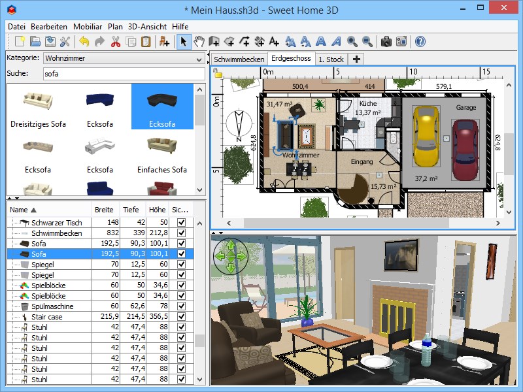Click the Cut scissors icon
523x392 pixels.
116,42
